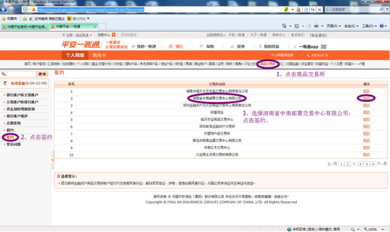Click the 一账通app QR code icon
390x232 pixels.
coord(324,47)
